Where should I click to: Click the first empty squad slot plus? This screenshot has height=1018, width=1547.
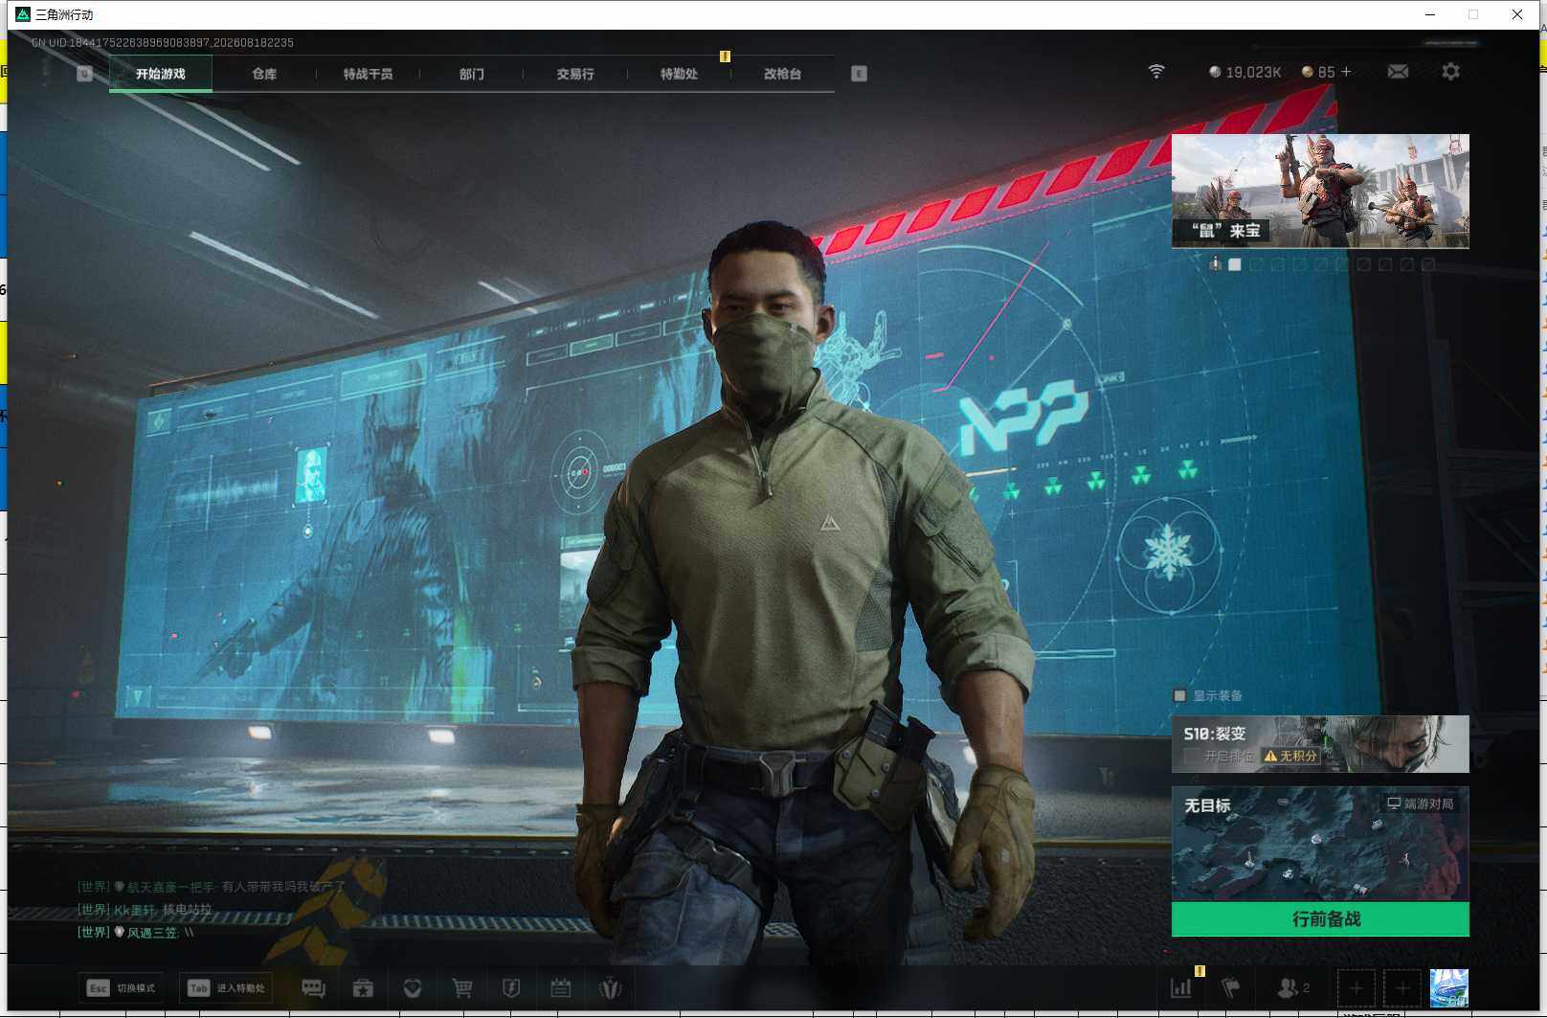pyautogui.click(x=1356, y=988)
